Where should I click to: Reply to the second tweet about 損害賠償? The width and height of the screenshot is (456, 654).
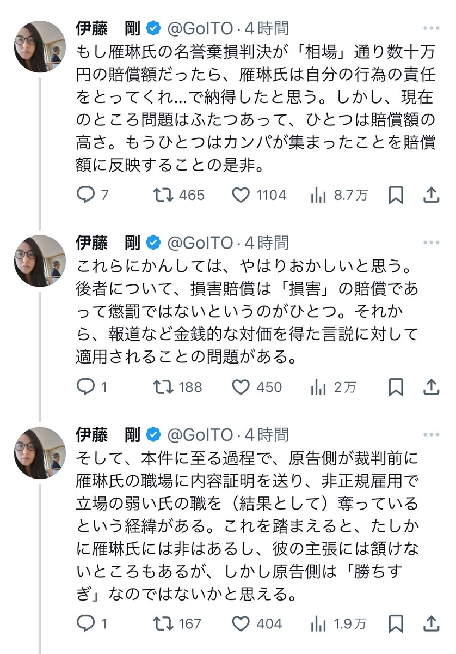[x=85, y=387]
